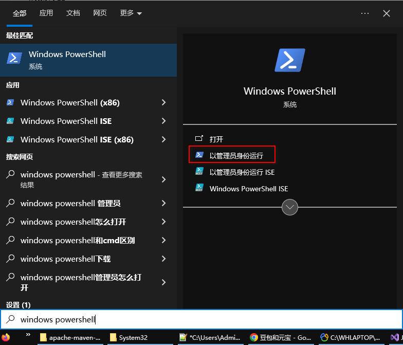This screenshot has width=403, height=345.
Task: Click the 设置 (1) section header
Action: [19, 305]
